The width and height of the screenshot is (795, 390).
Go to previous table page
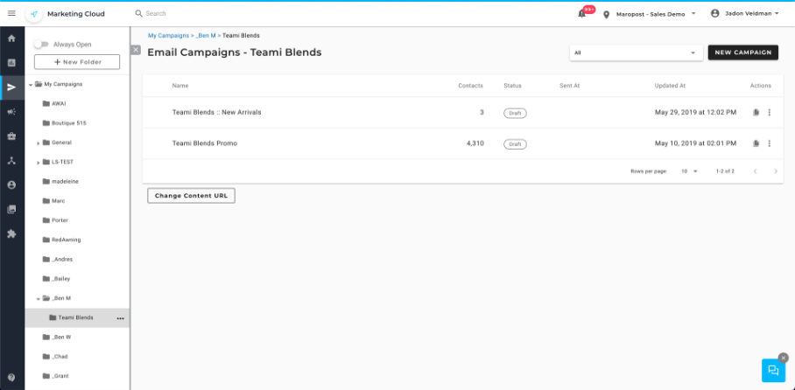(x=755, y=171)
